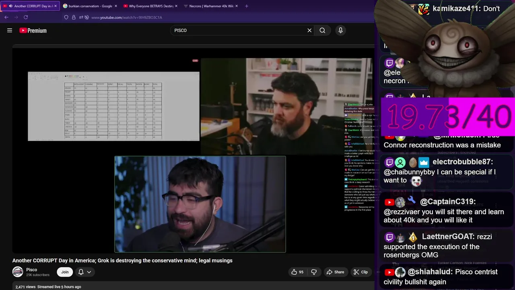Screen dimensions: 515x290
Task: Close the burkian conservatism tab
Action: coord(116,6)
